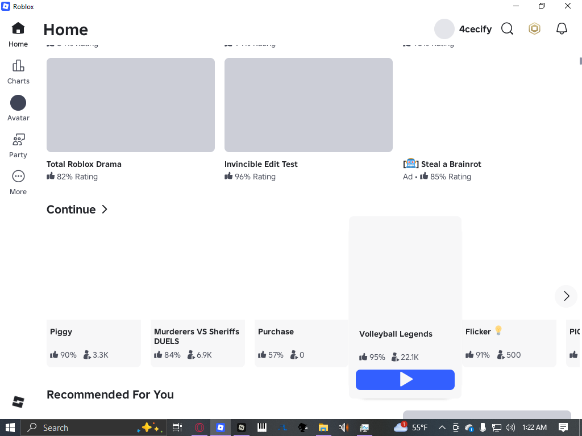Click Flicker's 91% like rating

coord(477,355)
